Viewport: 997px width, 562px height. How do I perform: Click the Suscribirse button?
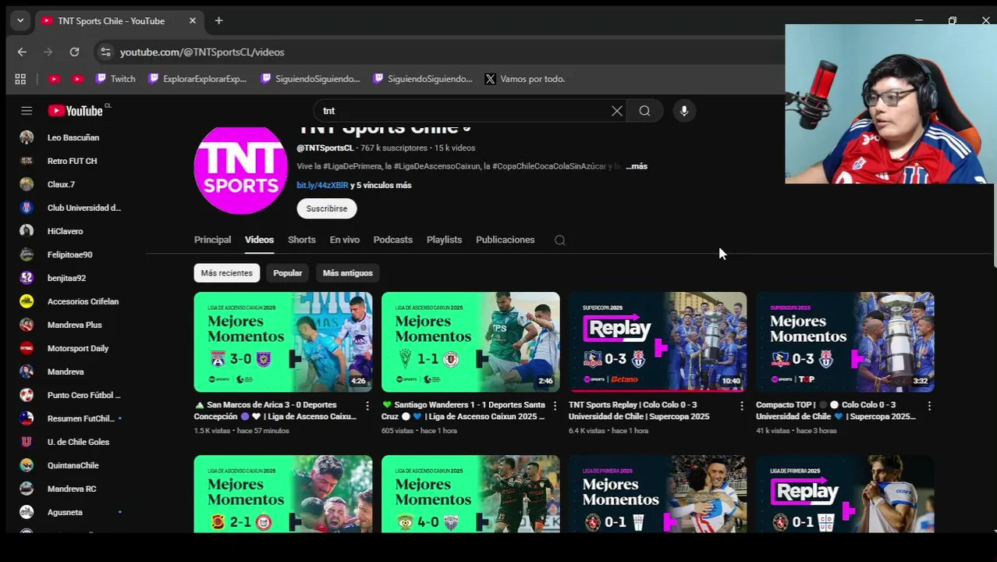coord(327,208)
